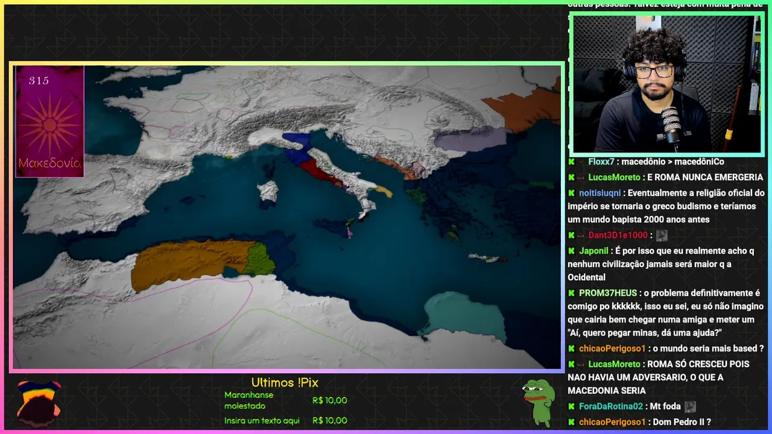
Task: Select username Dant3D1e1000 in chat
Action: point(618,235)
